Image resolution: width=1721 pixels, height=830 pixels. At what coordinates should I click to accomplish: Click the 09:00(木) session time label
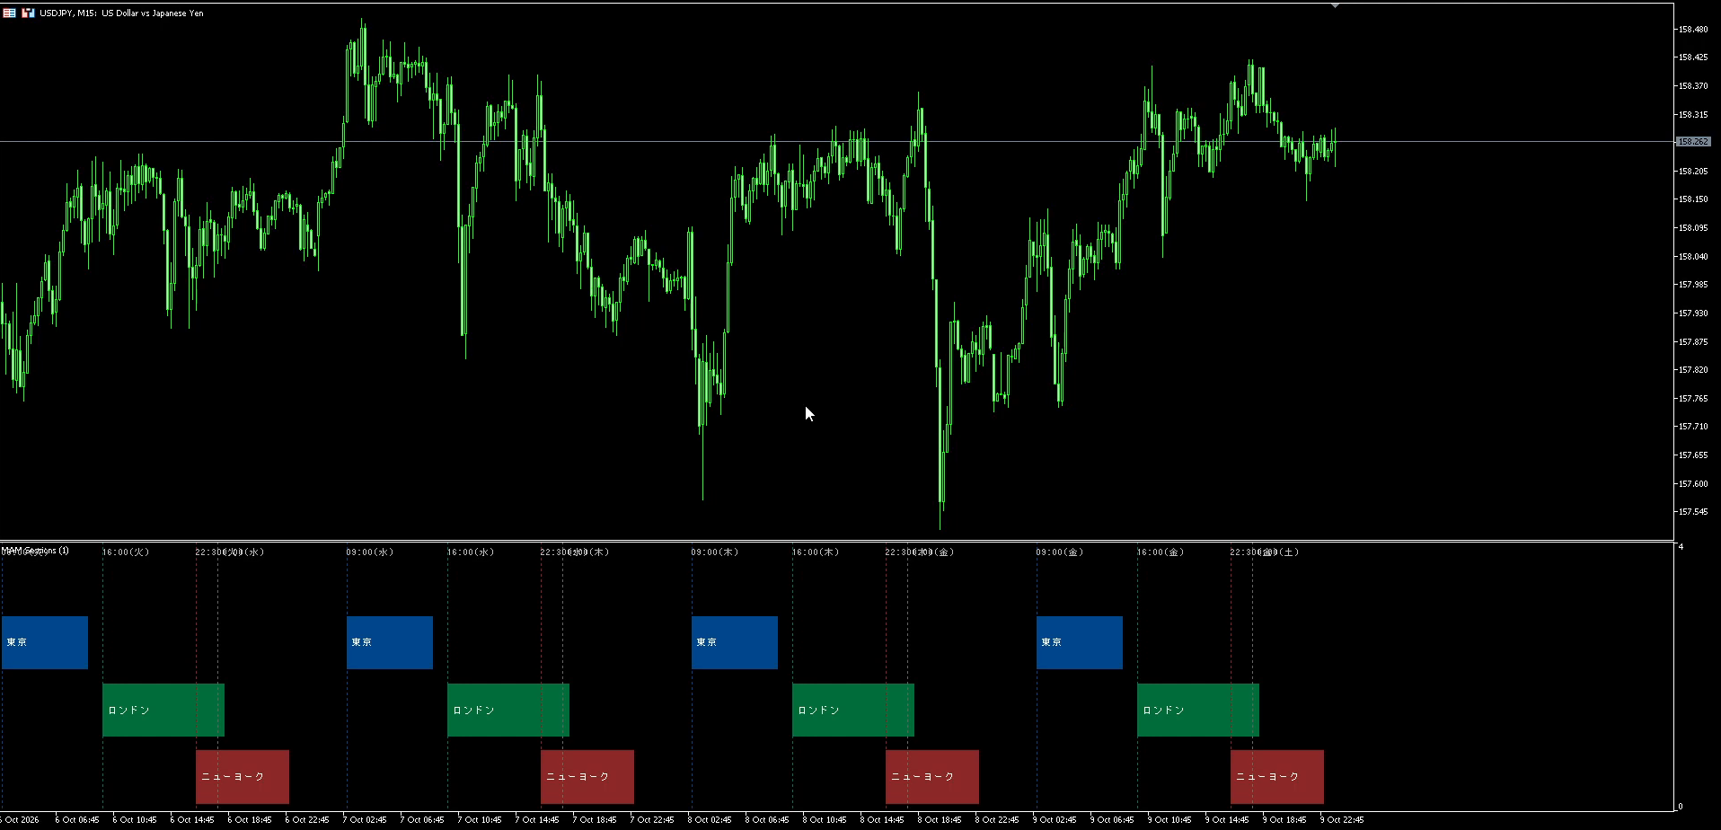point(715,552)
